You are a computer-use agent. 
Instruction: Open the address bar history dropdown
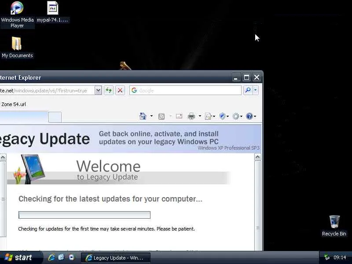[x=98, y=91]
